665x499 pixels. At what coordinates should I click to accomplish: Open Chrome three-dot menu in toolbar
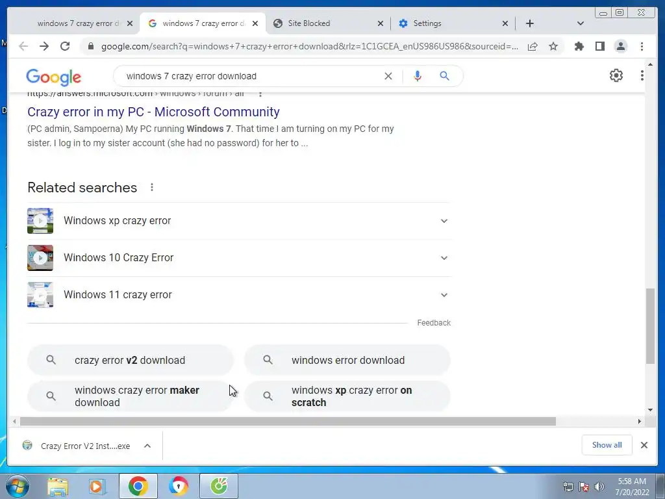(642, 46)
